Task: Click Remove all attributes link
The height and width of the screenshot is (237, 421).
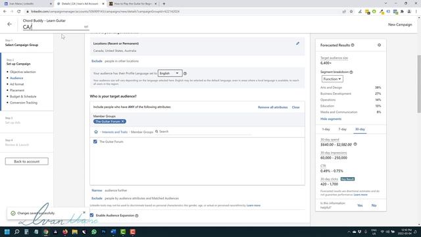Action: (x=273, y=107)
